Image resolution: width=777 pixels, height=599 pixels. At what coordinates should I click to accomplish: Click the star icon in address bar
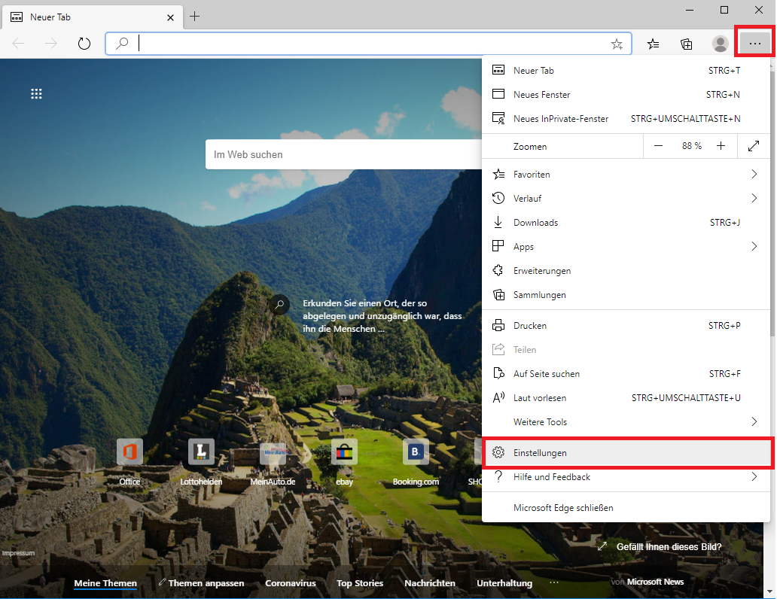pyautogui.click(x=617, y=44)
